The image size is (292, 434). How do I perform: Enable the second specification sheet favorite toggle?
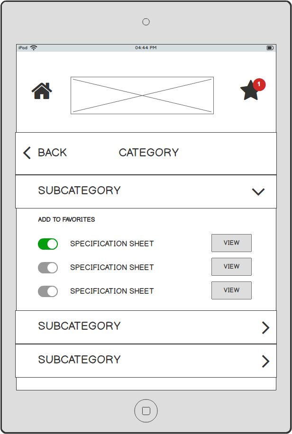tap(48, 268)
